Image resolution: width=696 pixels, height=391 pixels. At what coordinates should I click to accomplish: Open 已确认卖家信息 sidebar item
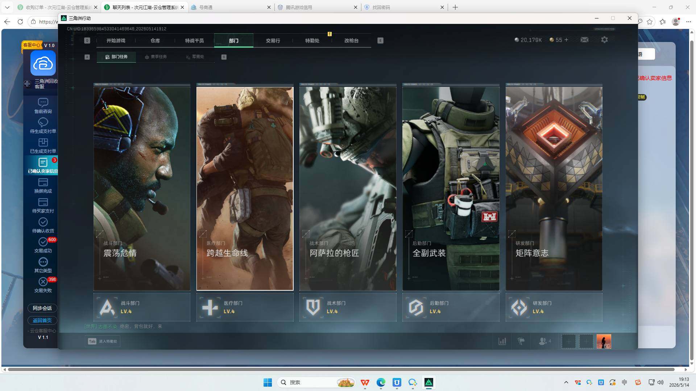click(x=43, y=165)
